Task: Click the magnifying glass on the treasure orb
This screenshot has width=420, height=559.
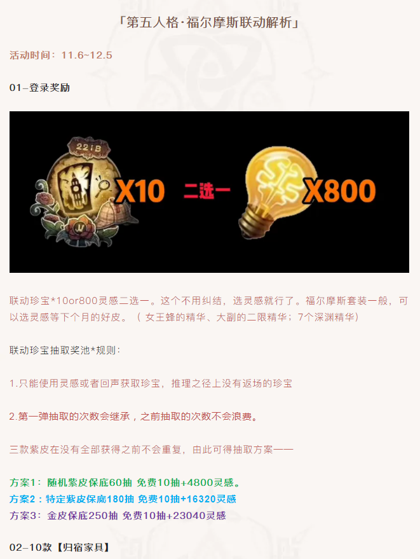Action: click(103, 185)
